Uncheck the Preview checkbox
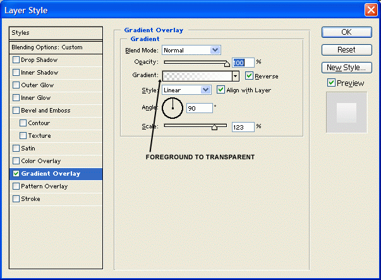The width and height of the screenshot is (381, 280). [331, 83]
